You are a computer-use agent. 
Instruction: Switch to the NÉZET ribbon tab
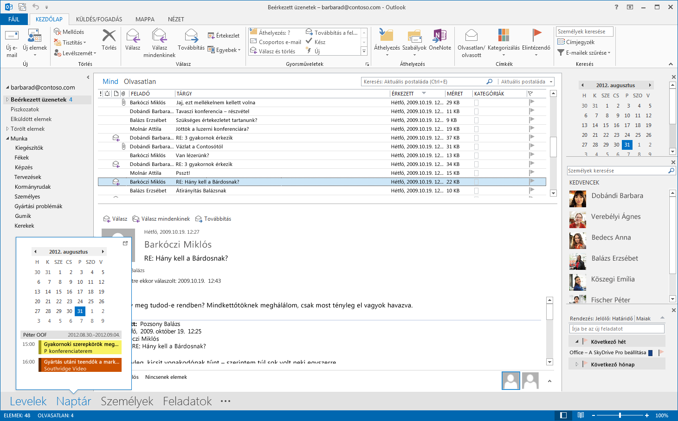pyautogui.click(x=176, y=19)
